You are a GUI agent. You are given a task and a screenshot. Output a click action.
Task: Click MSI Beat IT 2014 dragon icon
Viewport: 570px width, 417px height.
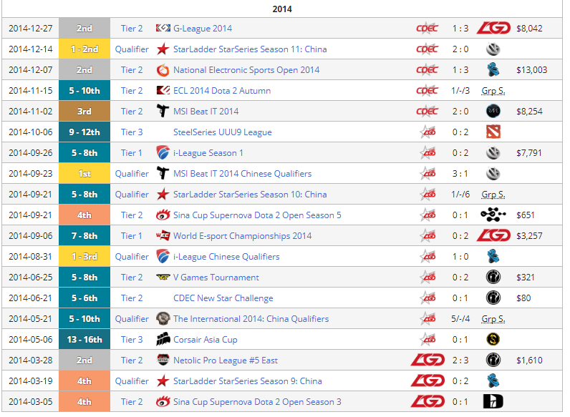tap(163, 111)
